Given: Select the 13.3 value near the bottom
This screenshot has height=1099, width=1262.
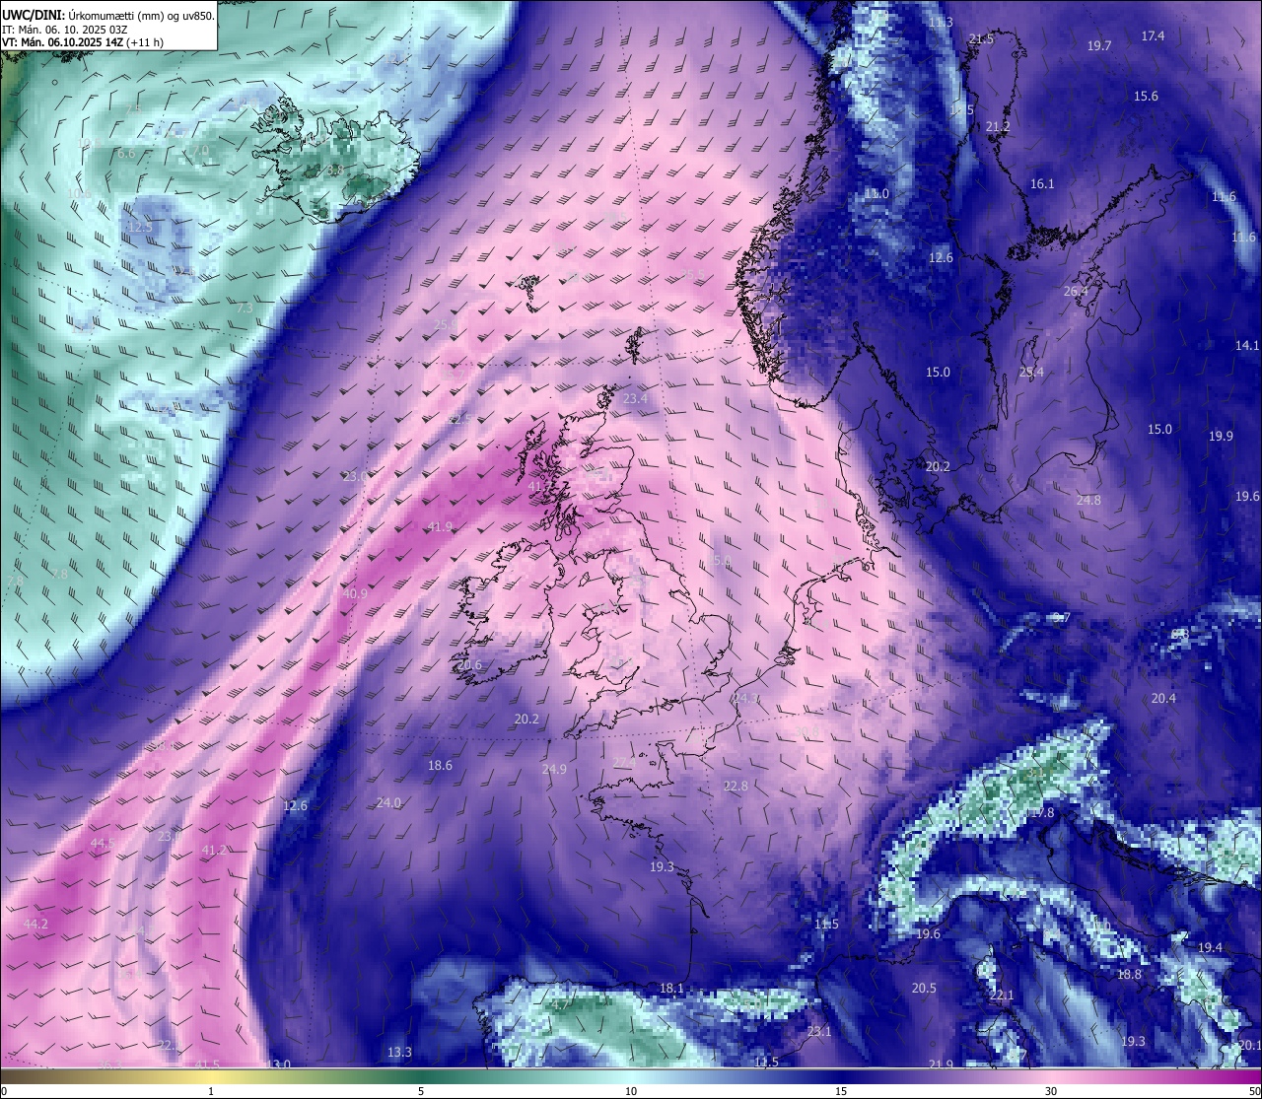Looking at the screenshot, I should pyautogui.click(x=399, y=1053).
